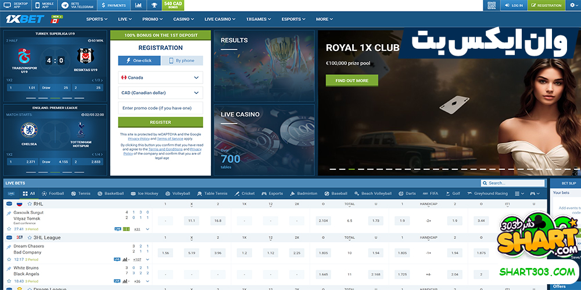Open statistics chart for Dream Chasers match
The height and width of the screenshot is (290, 581).
125,259
